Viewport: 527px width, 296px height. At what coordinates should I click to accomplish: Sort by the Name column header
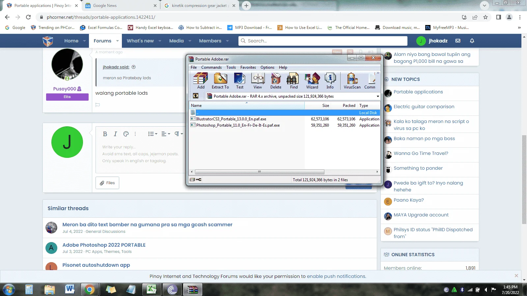(247, 106)
